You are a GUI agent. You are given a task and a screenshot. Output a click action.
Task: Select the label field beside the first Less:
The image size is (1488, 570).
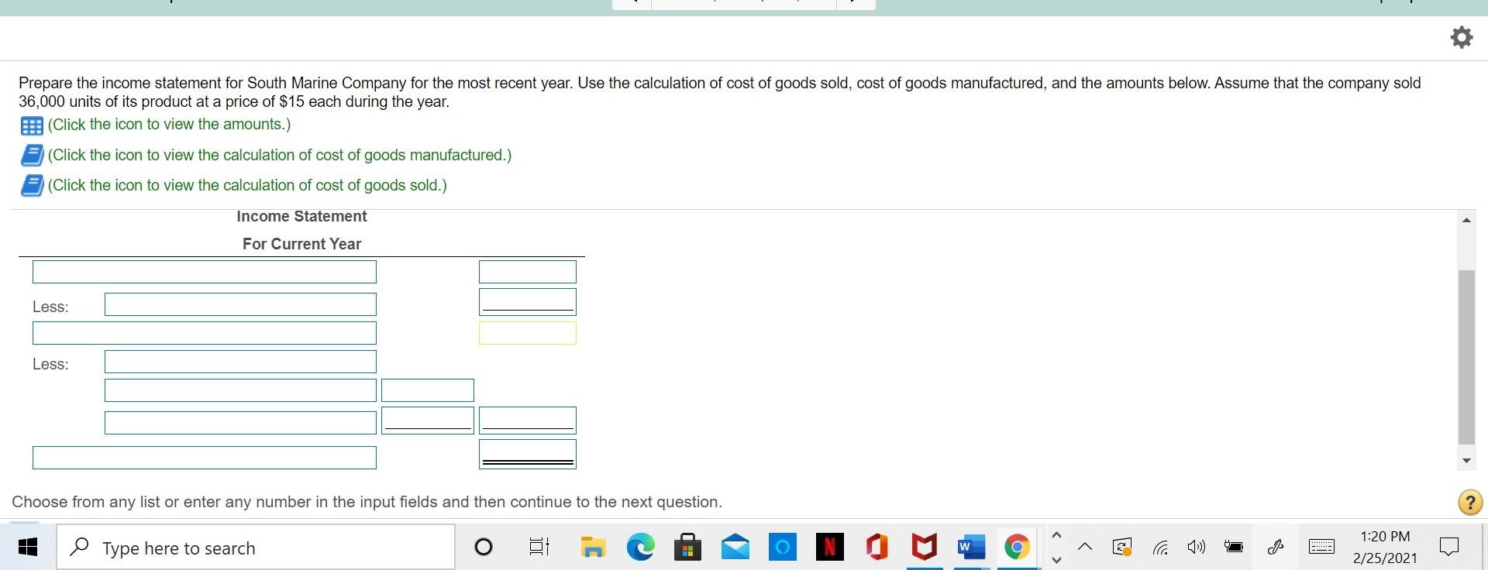tap(240, 304)
